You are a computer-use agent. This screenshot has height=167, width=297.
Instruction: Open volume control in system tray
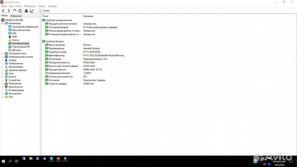pos(264,164)
